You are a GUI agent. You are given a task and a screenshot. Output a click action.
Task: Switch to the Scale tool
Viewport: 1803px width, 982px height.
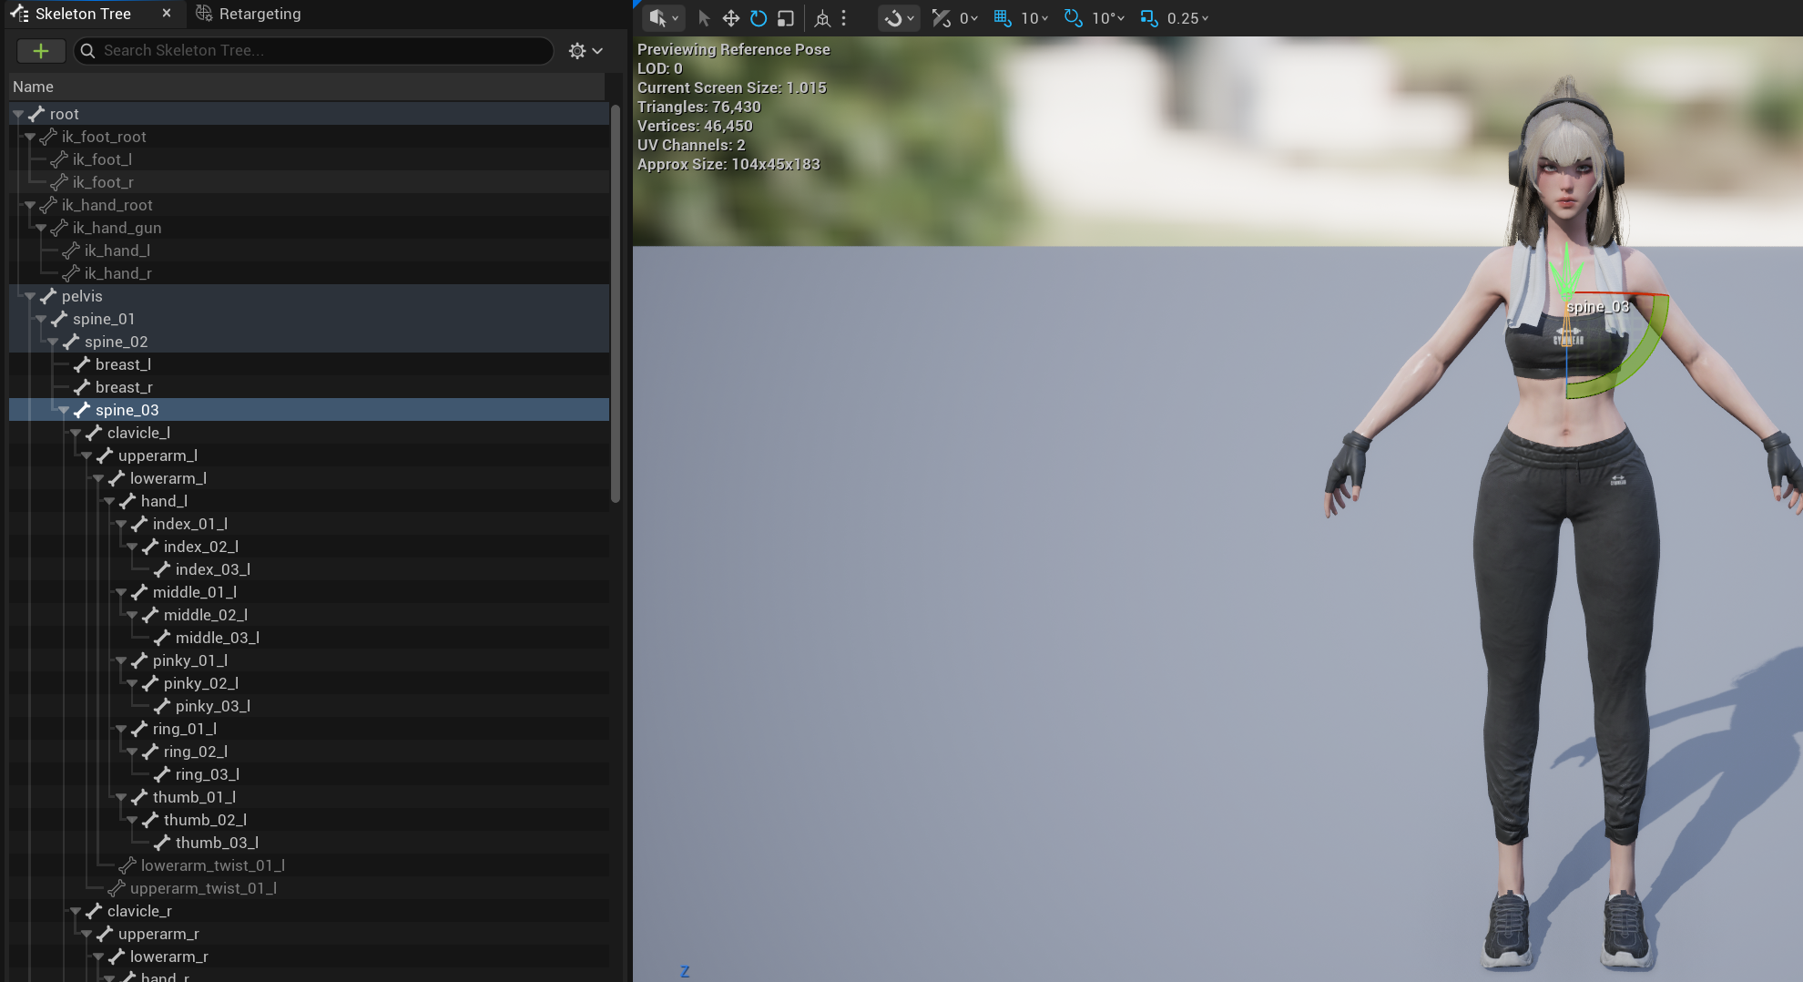(785, 18)
